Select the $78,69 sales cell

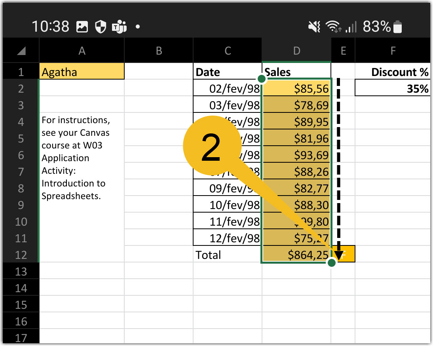[296, 105]
